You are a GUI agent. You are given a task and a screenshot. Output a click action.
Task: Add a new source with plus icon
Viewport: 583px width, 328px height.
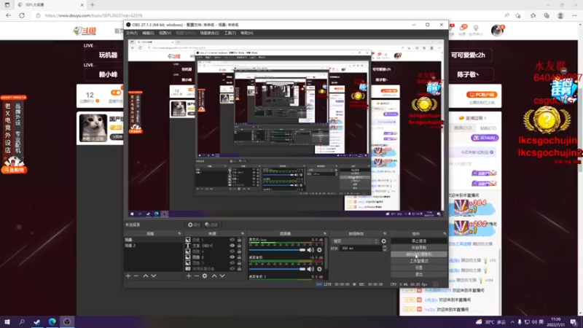coord(189,276)
